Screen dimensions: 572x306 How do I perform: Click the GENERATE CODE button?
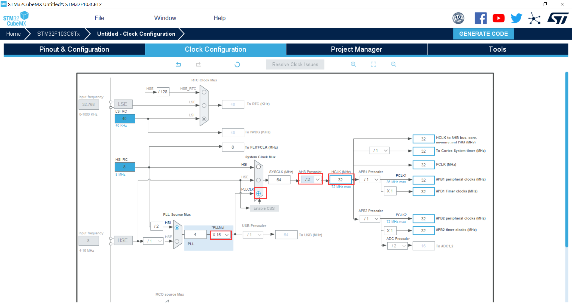pyautogui.click(x=483, y=34)
